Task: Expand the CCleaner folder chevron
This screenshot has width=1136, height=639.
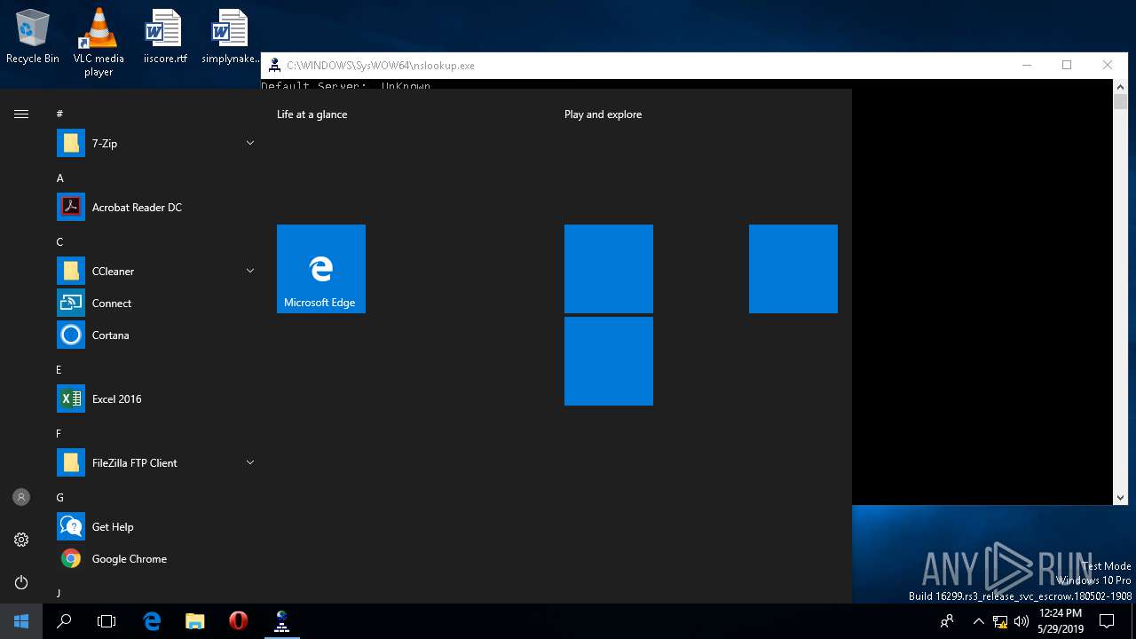Action: (250, 271)
